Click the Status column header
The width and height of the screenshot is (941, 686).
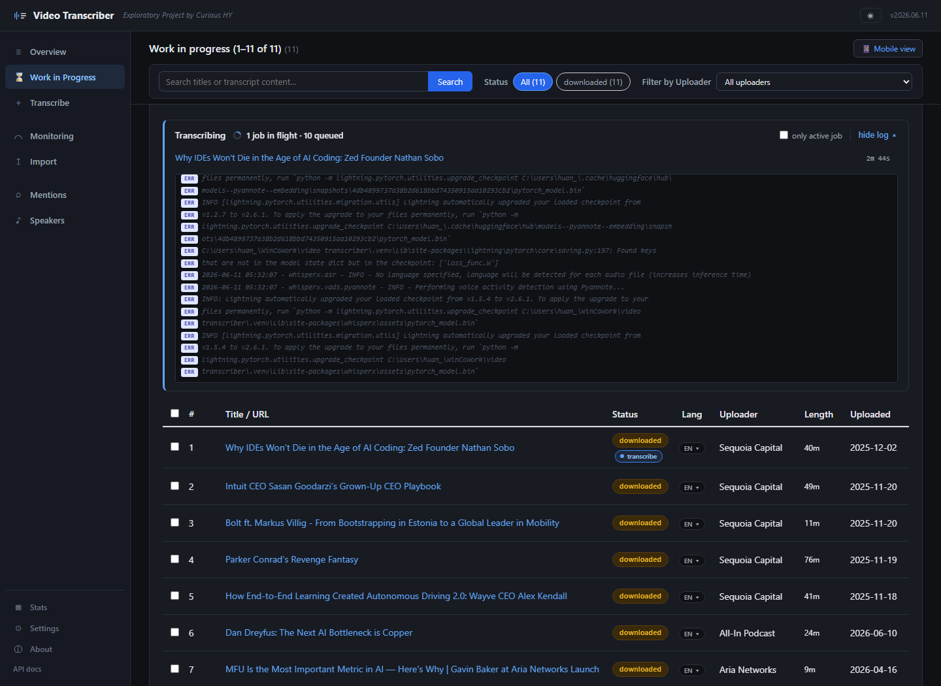tap(625, 414)
